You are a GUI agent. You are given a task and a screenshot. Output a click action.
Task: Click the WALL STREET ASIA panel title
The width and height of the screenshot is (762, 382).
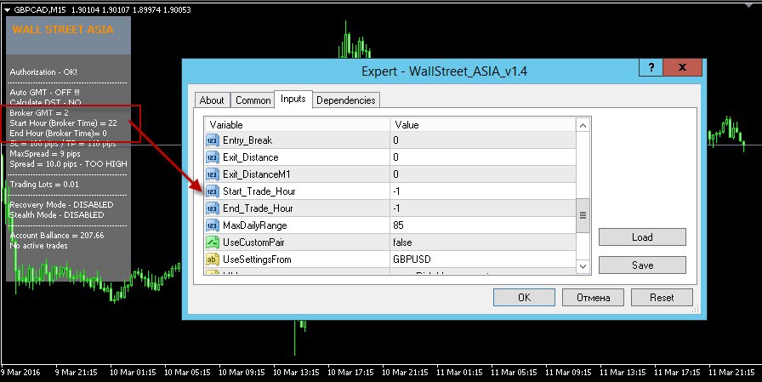coord(63,30)
